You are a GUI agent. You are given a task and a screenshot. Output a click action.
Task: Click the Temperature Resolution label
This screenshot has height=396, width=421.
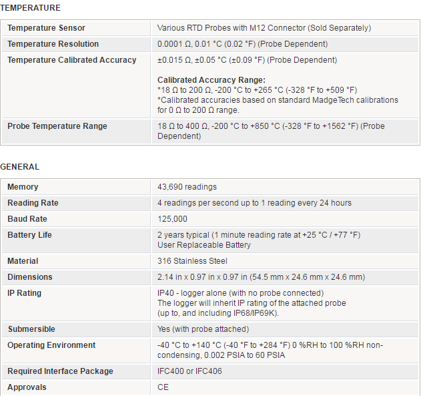53,44
